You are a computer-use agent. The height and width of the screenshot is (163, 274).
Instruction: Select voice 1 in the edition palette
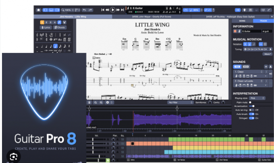[42, 22]
